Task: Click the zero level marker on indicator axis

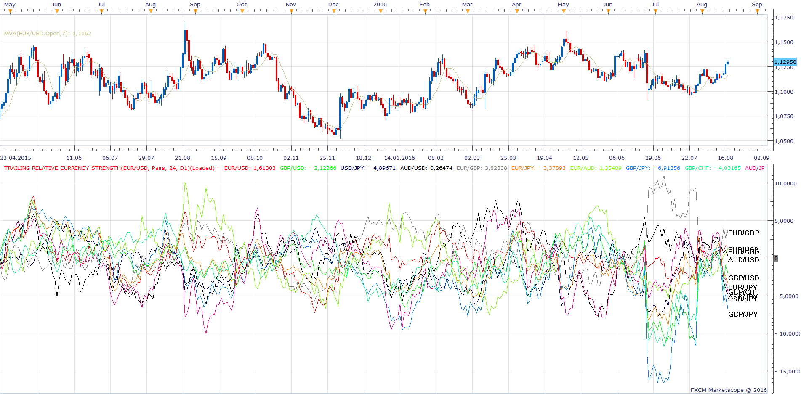Action: [776, 258]
